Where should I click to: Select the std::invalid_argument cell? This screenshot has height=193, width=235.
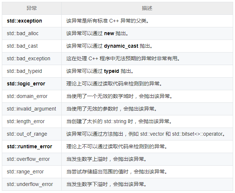[31, 109]
